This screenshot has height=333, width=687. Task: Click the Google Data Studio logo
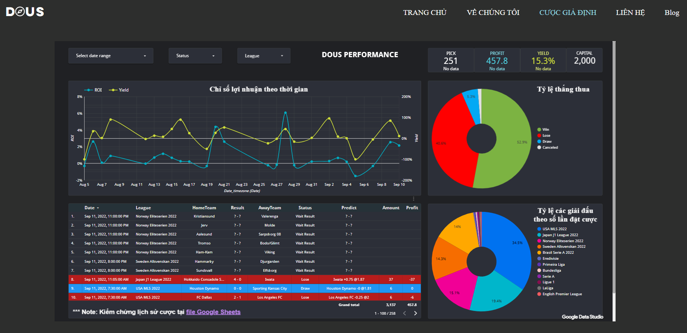pos(582,317)
